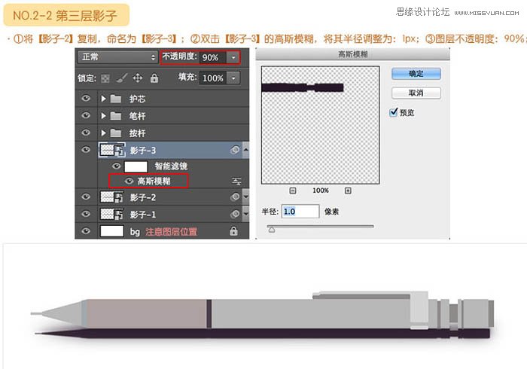Click the 确定 OK button
This screenshot has height=369, width=527.
tap(416, 74)
